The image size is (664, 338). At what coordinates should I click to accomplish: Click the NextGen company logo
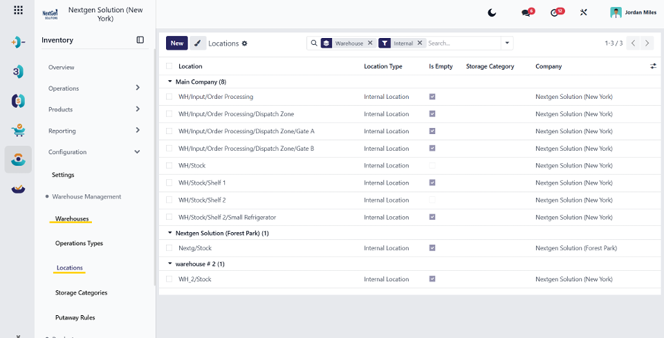(x=50, y=14)
